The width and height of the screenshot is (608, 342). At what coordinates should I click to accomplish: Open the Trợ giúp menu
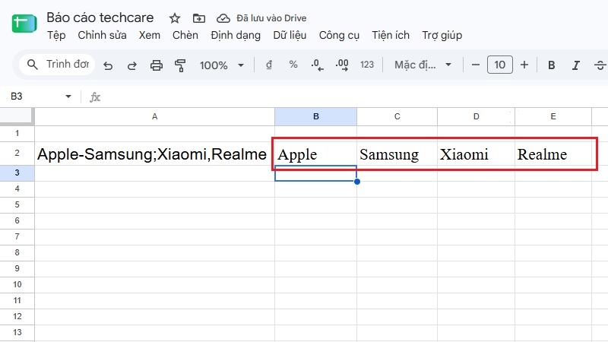(442, 35)
